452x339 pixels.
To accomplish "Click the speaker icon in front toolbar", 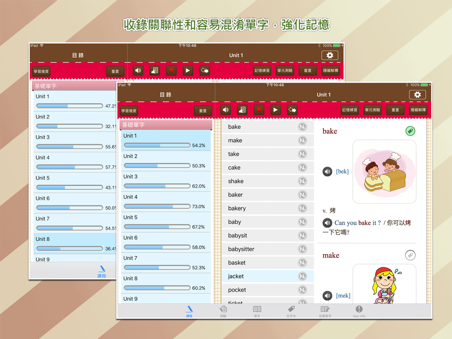I will [x=226, y=110].
